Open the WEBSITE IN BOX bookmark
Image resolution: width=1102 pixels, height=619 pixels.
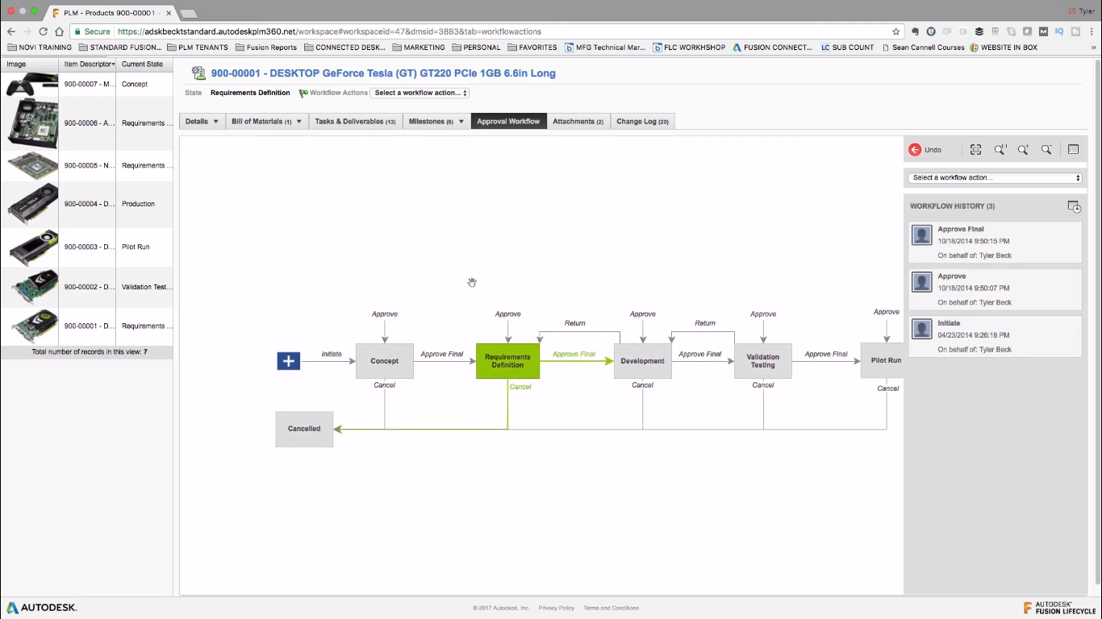pos(1003,48)
